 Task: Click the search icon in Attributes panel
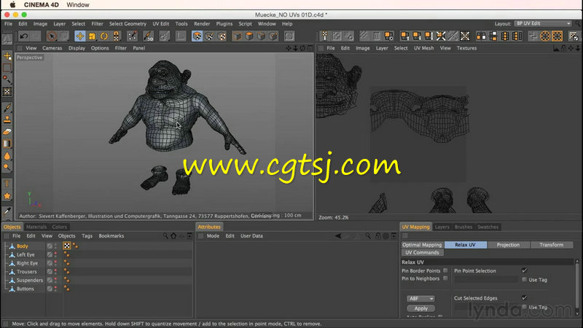tap(368, 235)
